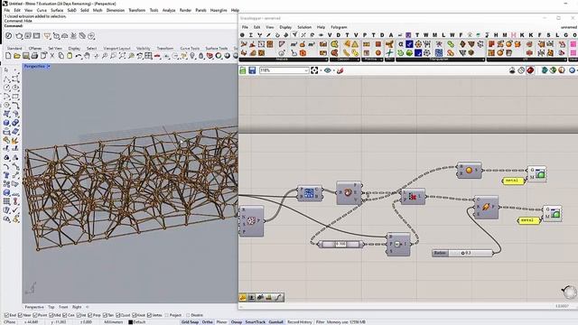Click the 0.398 number slider on the canvas
The width and height of the screenshot is (578, 325).
pyautogui.click(x=340, y=244)
